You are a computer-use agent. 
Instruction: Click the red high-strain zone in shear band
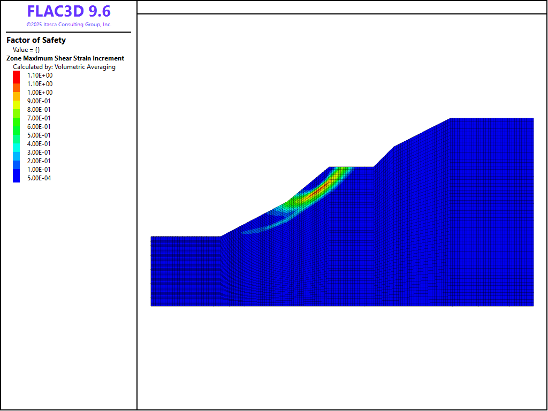[x=321, y=188]
